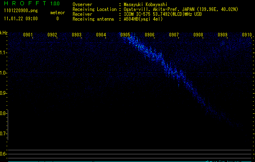Click the 0909 time marker
The image size is (255, 162).
click(223, 35)
